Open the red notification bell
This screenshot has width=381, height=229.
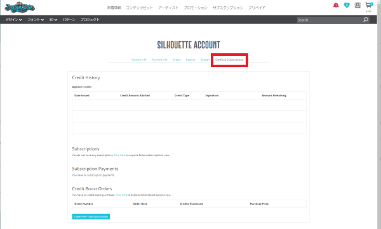pyautogui.click(x=336, y=5)
